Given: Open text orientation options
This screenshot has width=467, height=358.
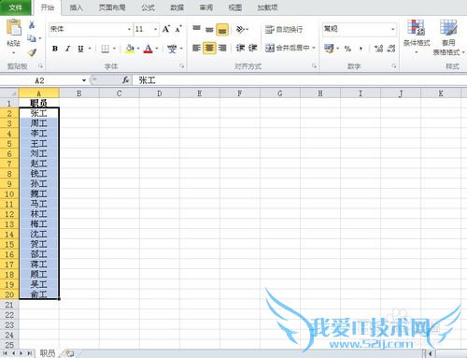Looking at the screenshot, I should click(x=242, y=29).
